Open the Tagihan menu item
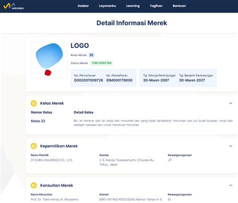The height and width of the screenshot is (203, 238). pos(156,6)
